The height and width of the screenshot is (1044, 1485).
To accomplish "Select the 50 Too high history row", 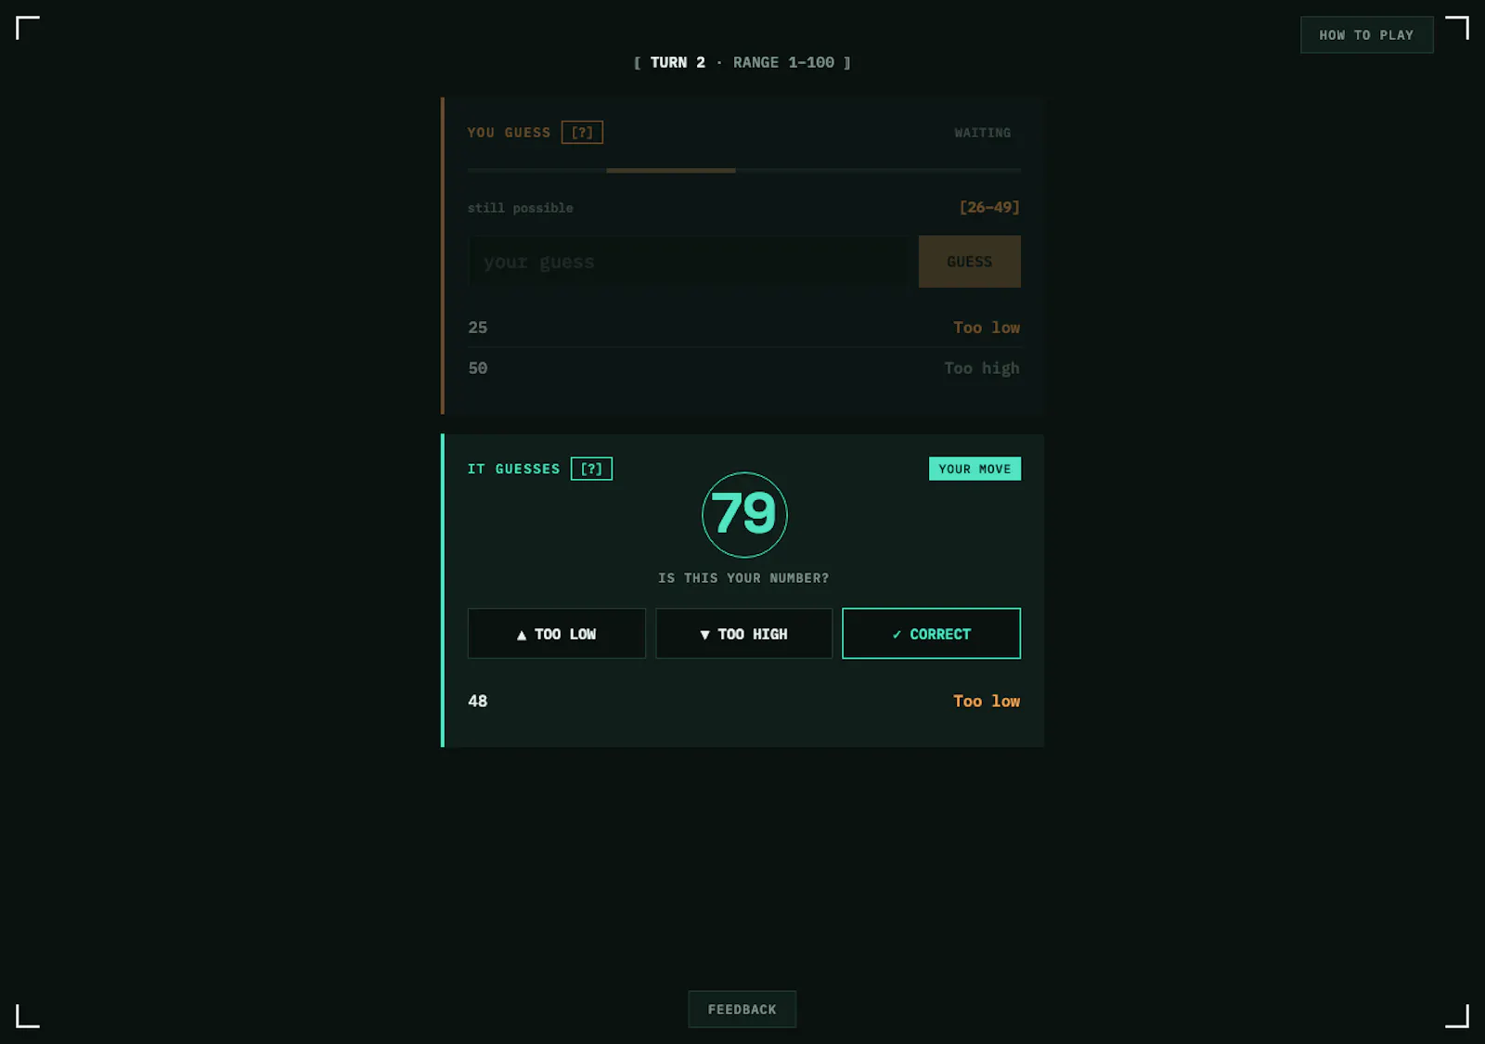I will tap(744, 368).
